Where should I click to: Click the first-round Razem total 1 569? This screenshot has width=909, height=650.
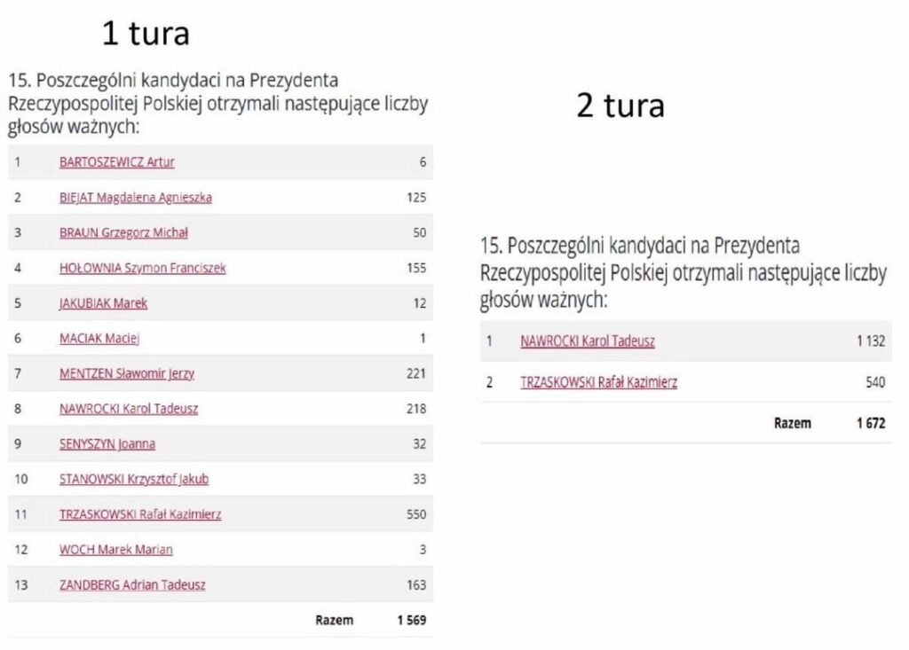click(412, 621)
